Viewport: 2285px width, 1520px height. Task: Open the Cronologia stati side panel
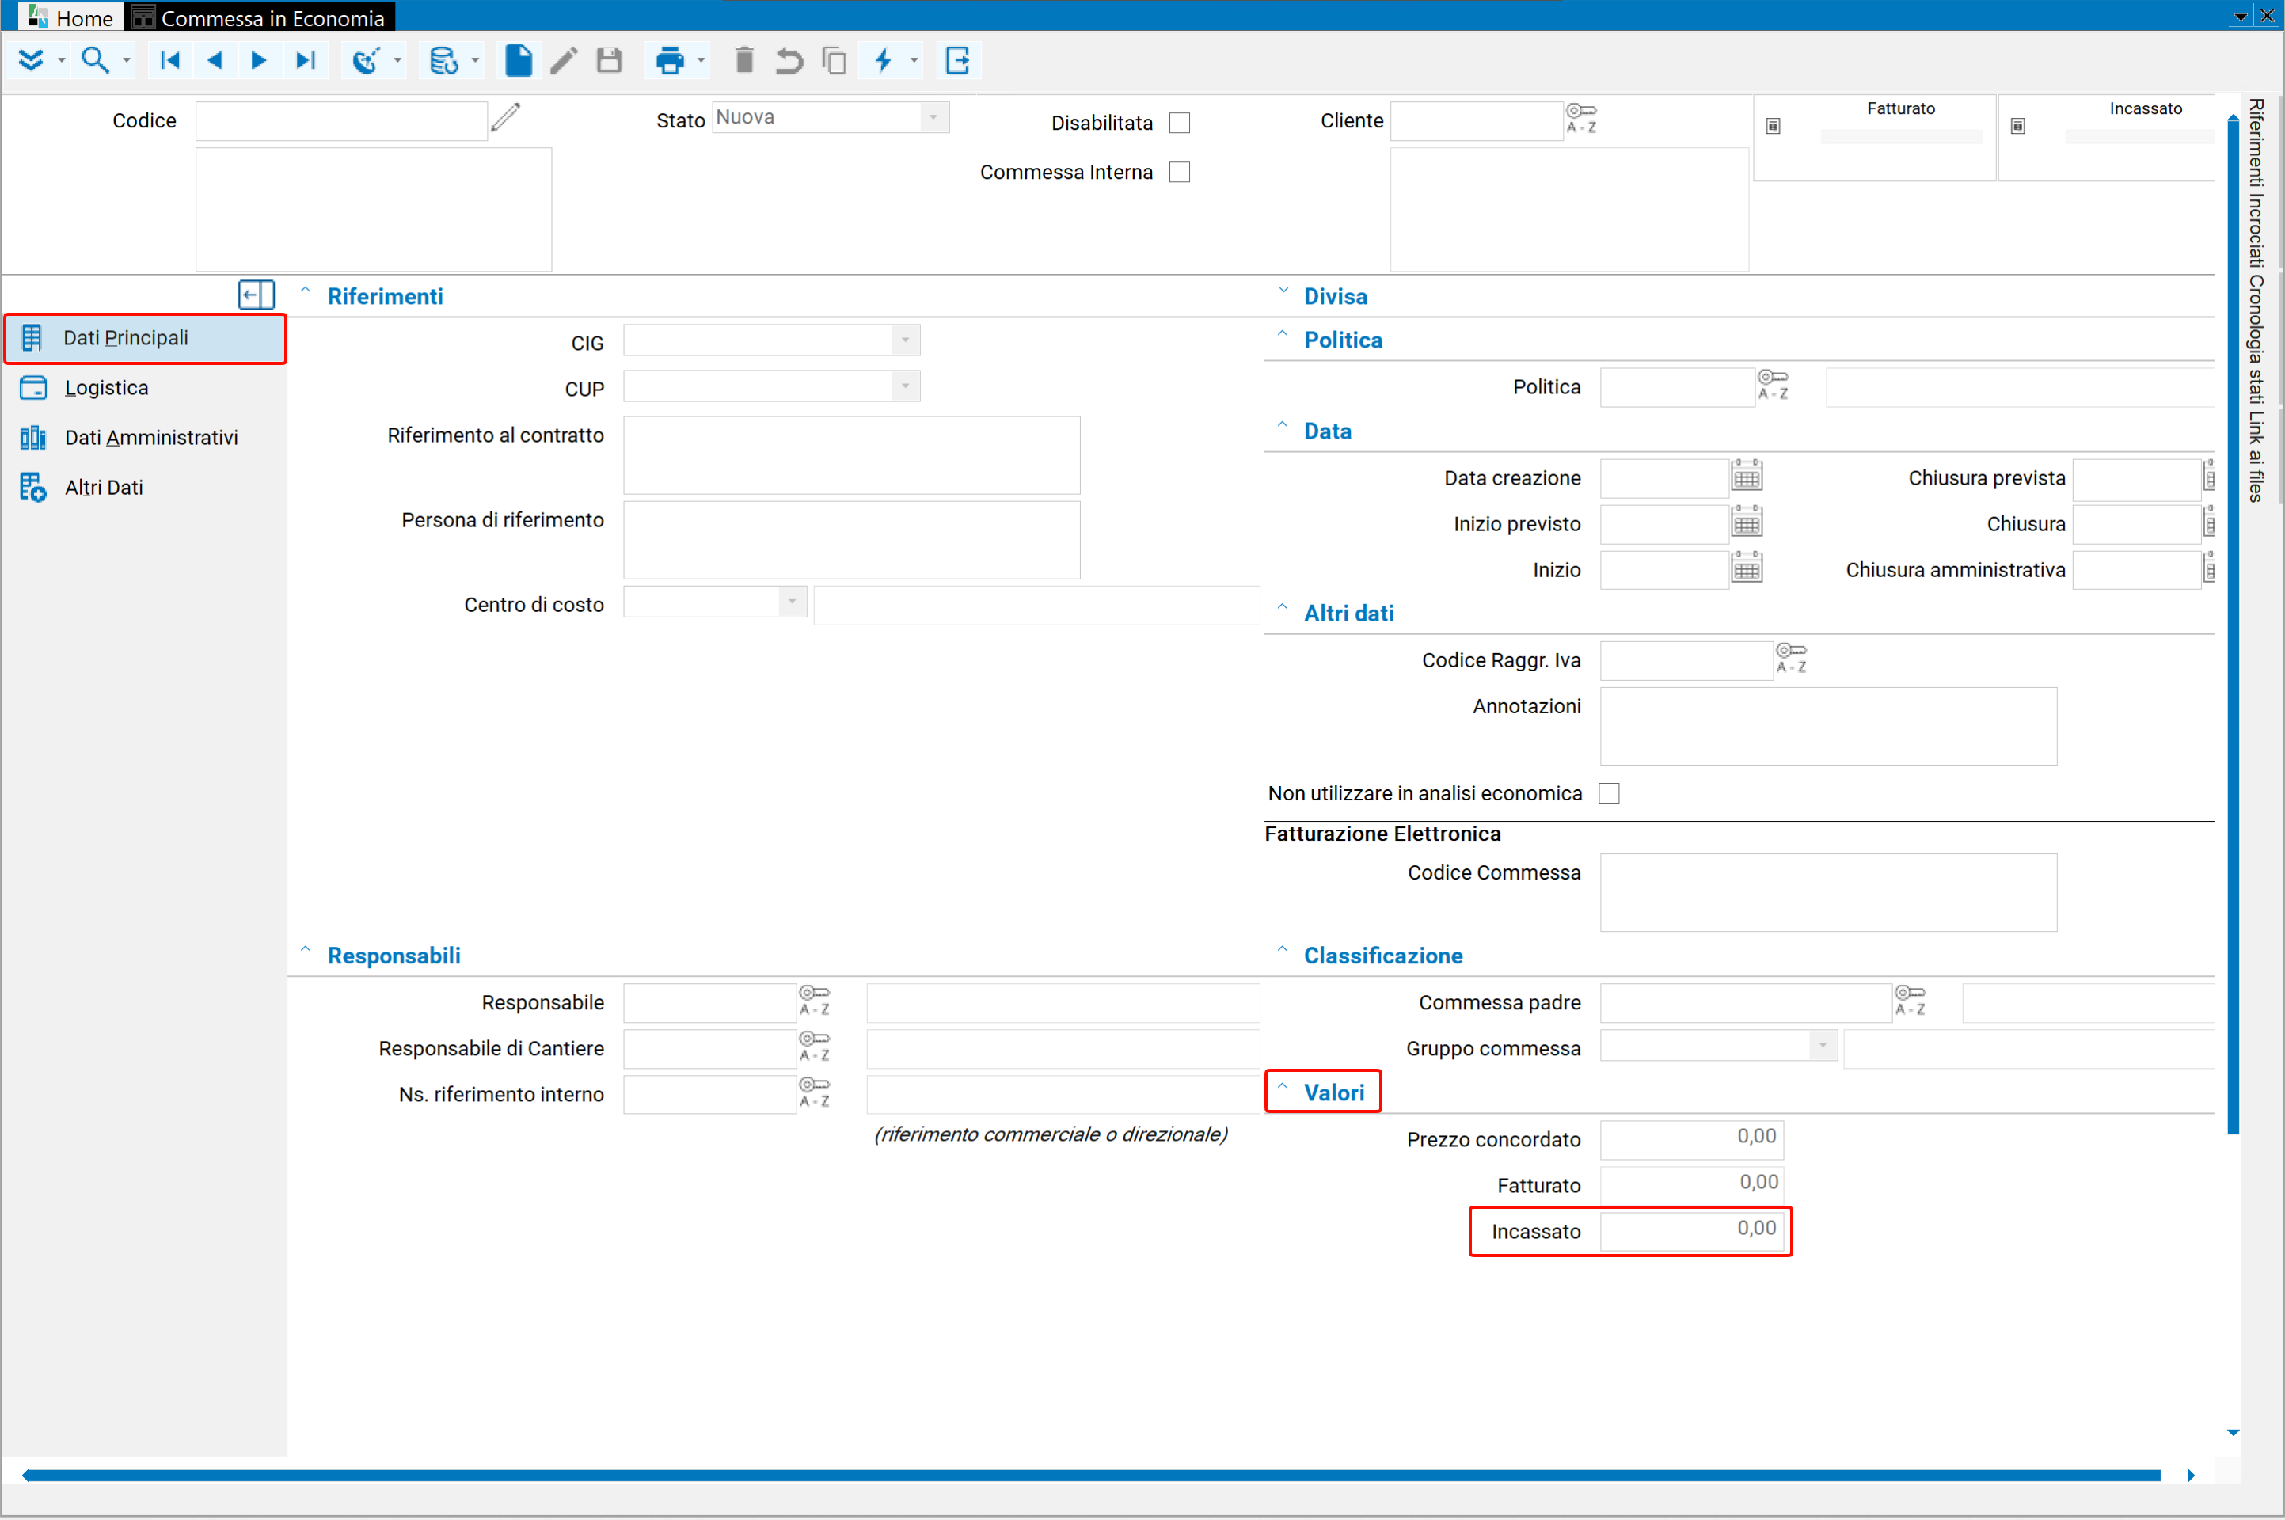[2256, 340]
